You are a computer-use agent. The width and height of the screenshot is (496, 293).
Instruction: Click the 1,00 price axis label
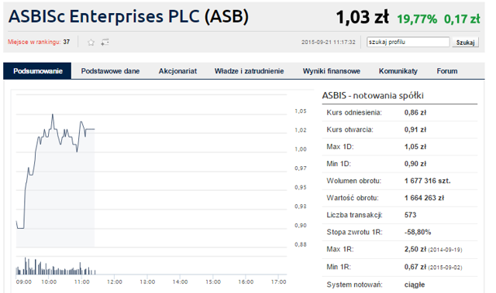pos(301,149)
